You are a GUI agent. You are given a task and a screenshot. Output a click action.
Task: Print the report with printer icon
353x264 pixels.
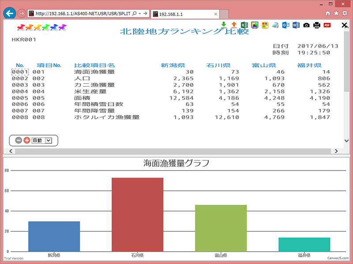coord(317,25)
